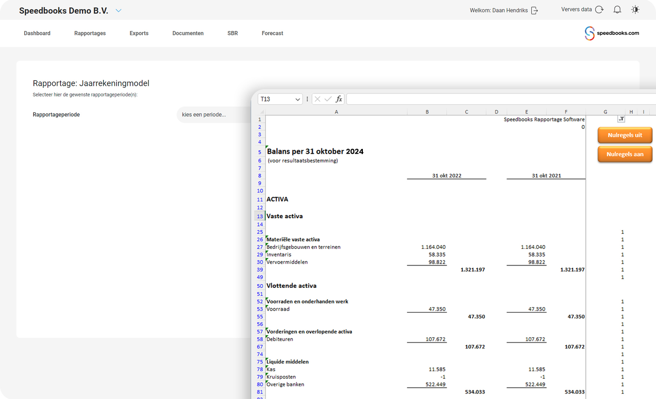The width and height of the screenshot is (656, 399).
Task: Click the 'Vlottende activa' heading cell
Action: click(291, 286)
